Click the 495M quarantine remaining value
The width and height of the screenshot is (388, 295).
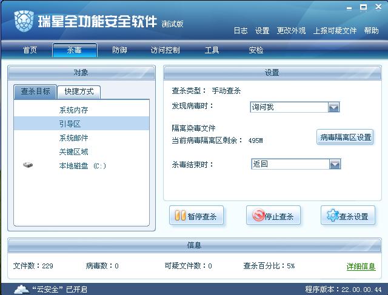coord(255,141)
